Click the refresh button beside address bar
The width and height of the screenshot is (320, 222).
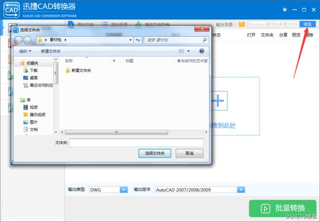coord(138,40)
